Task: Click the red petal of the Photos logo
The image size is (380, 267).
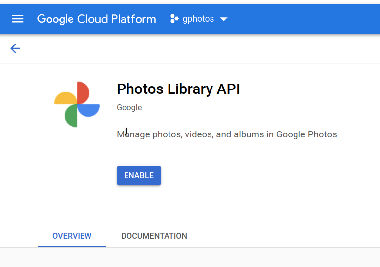Action: pos(83,92)
